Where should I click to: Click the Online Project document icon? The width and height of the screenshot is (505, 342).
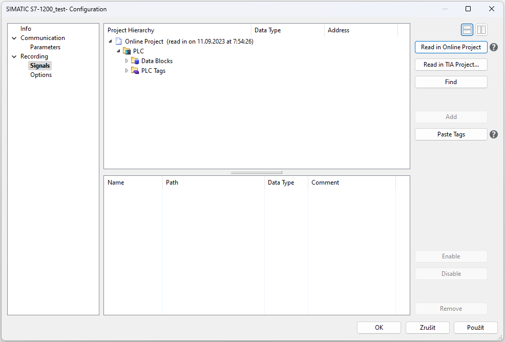(119, 41)
